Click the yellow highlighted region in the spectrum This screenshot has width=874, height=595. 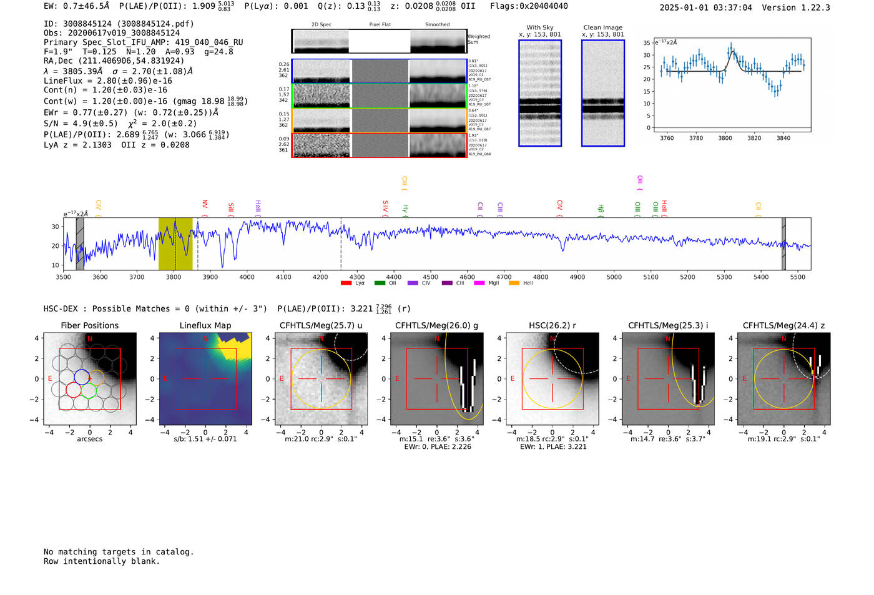pyautogui.click(x=175, y=244)
